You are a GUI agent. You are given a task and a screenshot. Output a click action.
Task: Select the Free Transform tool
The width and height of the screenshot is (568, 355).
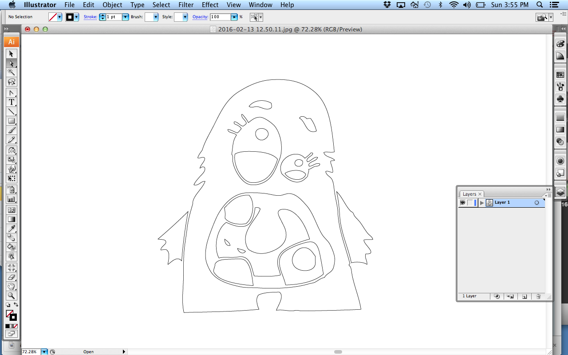coord(12,178)
